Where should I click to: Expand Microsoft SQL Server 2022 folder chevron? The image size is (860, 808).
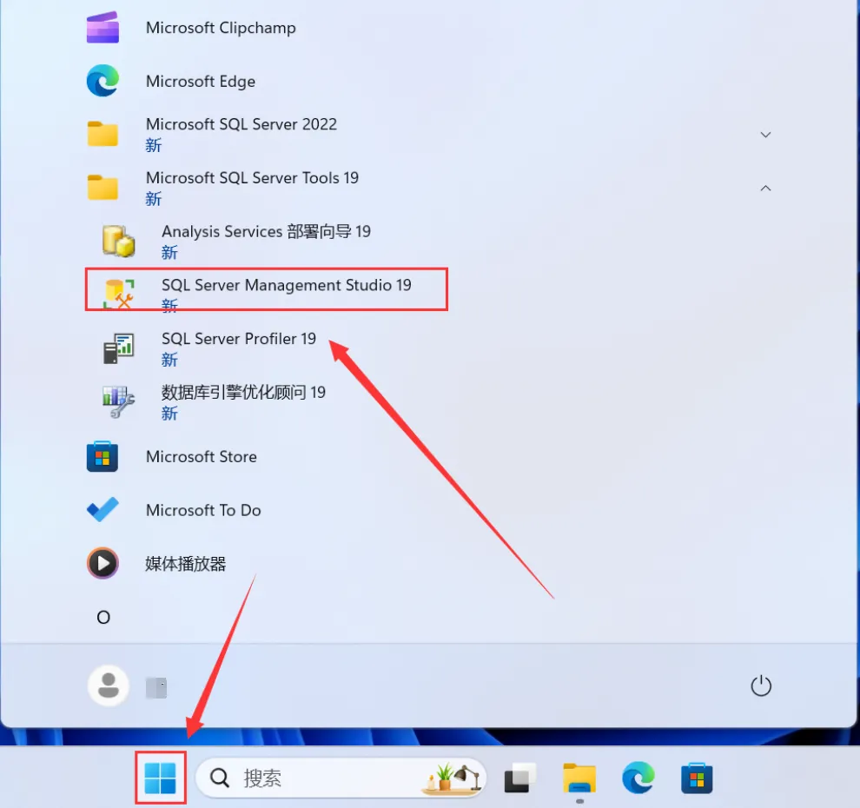[x=765, y=135]
